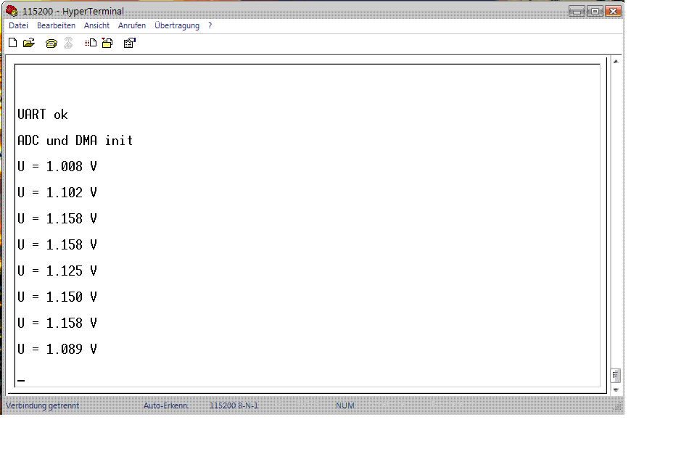Click the 'U = 1.150 V' reading
The width and height of the screenshot is (697, 470).
pyautogui.click(x=57, y=297)
